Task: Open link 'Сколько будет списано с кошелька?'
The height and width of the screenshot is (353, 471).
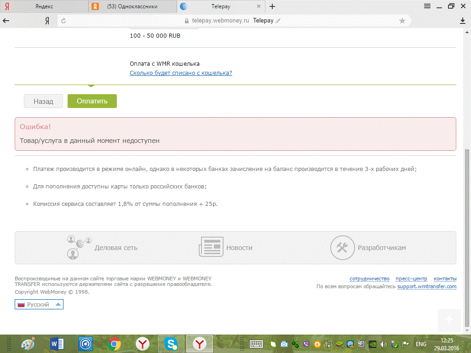Action: 181,73
